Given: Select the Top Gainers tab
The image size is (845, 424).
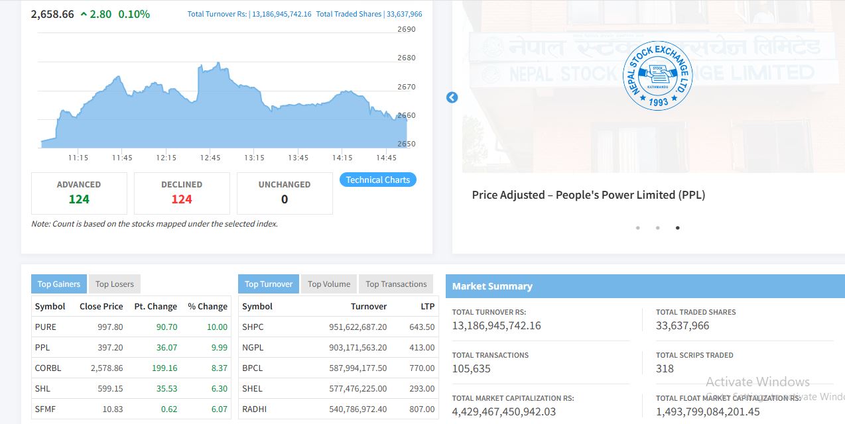Looking at the screenshot, I should pos(58,284).
